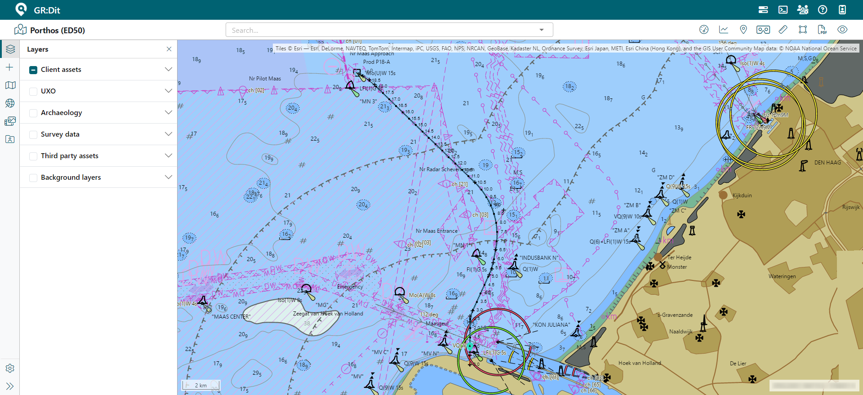Expand the Third party assets group

coord(169,155)
